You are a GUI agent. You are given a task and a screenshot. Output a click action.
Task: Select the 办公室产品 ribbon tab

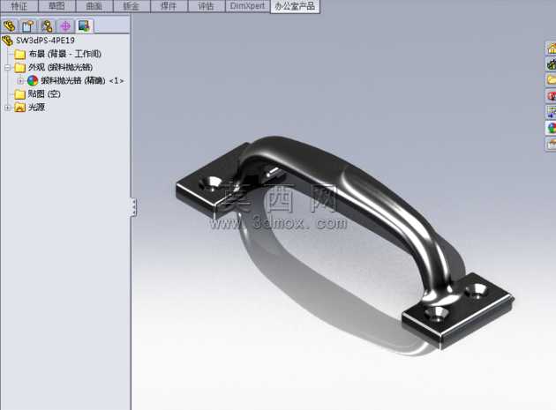pos(295,6)
